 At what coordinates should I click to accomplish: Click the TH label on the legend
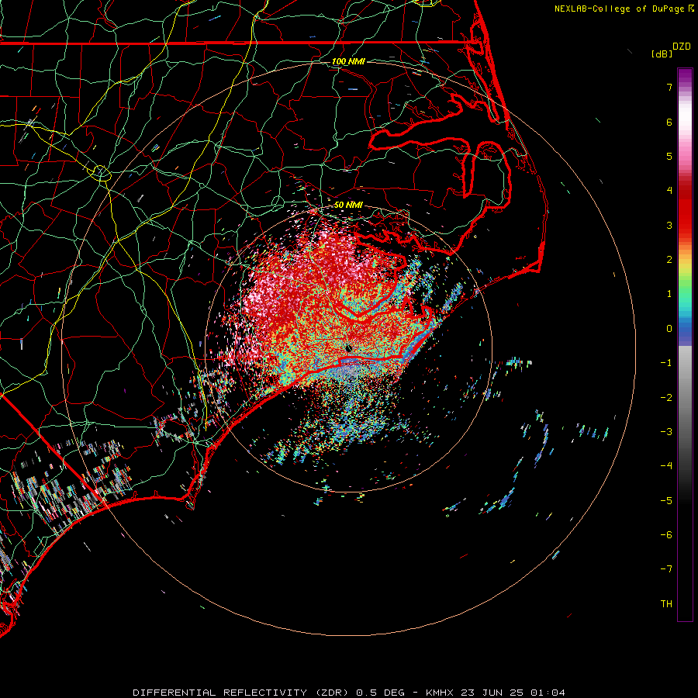[x=666, y=604]
